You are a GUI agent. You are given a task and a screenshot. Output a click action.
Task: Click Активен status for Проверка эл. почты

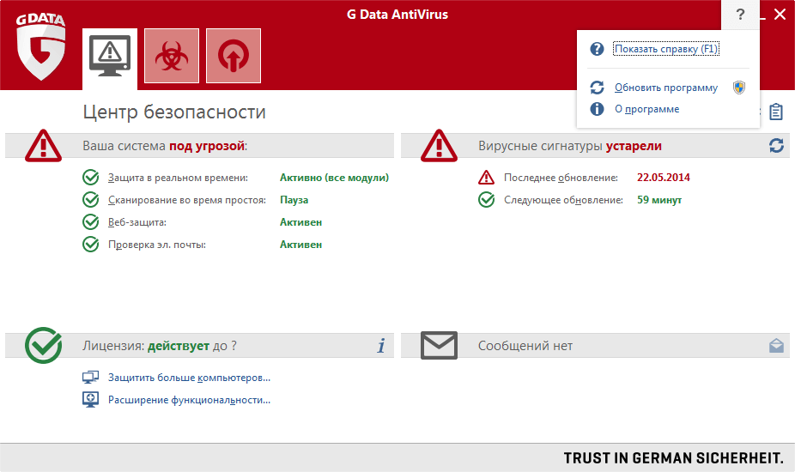coord(300,245)
